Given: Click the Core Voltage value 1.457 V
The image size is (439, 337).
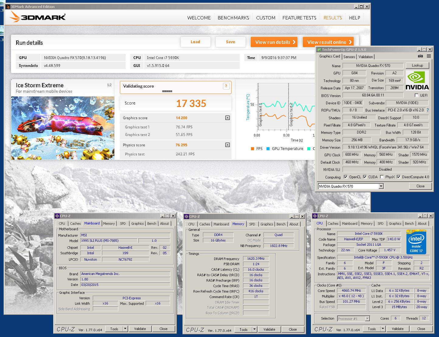Looking at the screenshot, I should 390,250.
